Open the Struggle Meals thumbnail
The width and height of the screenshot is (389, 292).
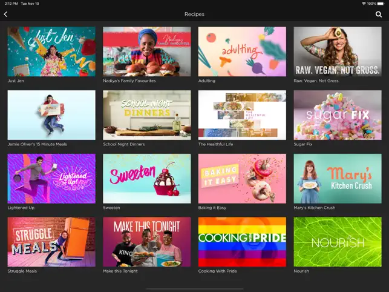[51, 242]
